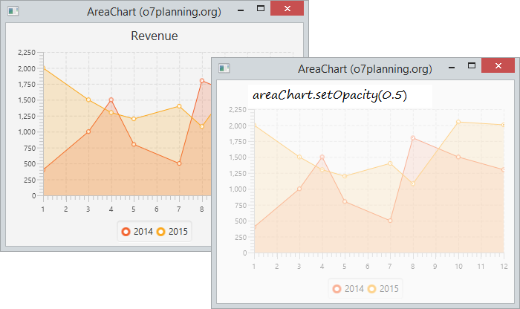Close the back AreaChart window
520x309 pixels.
pyautogui.click(x=287, y=8)
